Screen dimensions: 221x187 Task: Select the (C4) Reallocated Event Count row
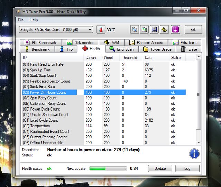coord(104,131)
